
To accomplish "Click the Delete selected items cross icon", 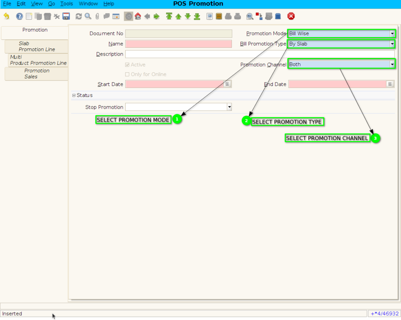I will pos(56,16).
